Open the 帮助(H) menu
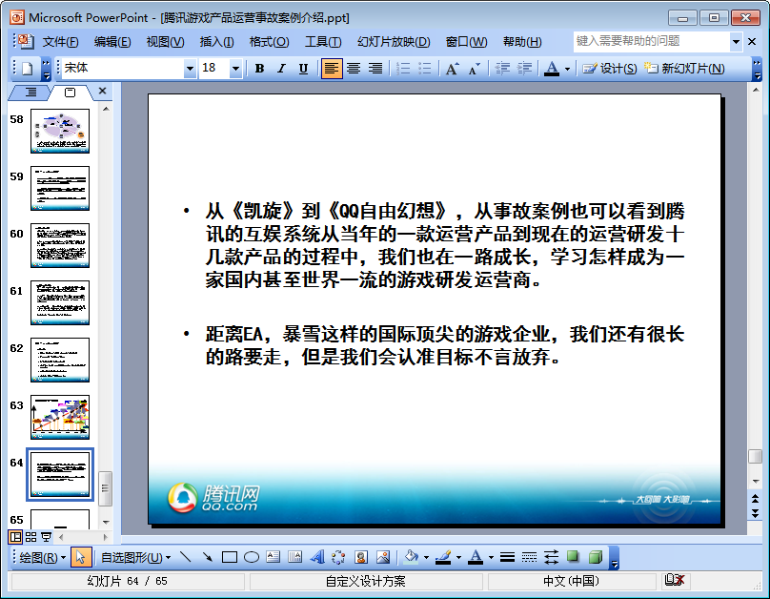Viewport: 770px width, 599px height. [x=522, y=42]
